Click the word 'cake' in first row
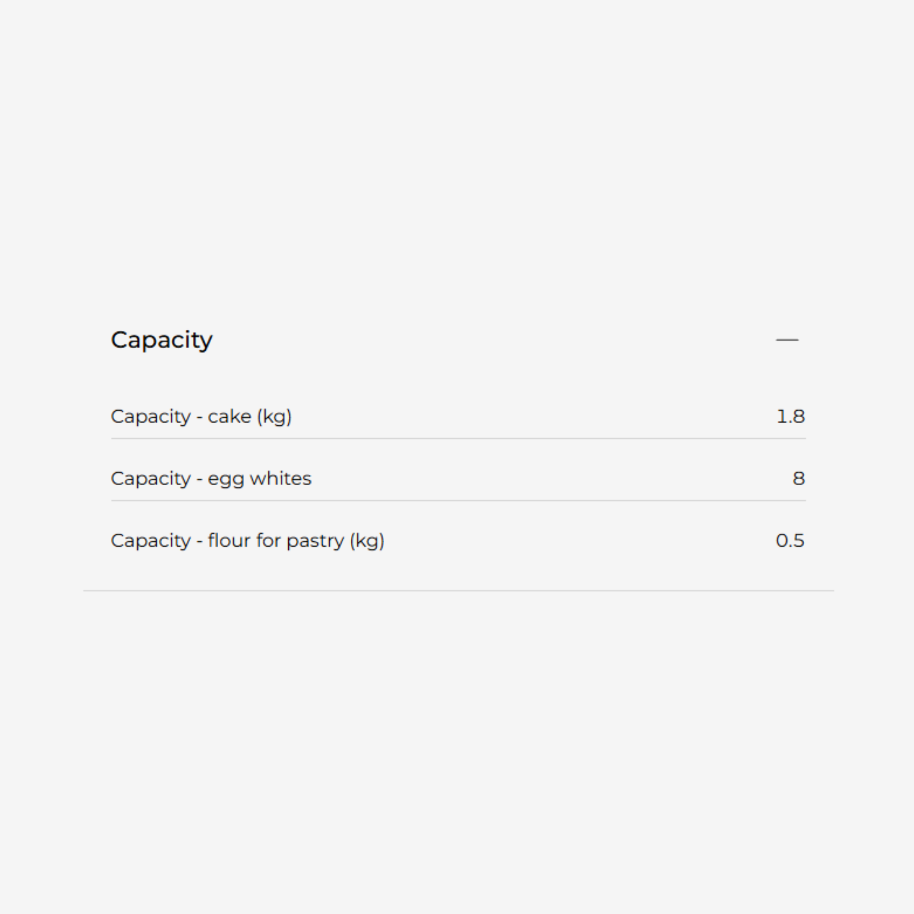 (x=229, y=417)
